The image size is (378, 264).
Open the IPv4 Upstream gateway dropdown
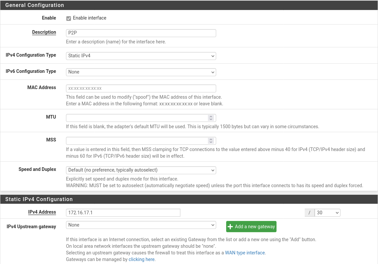(x=141, y=225)
